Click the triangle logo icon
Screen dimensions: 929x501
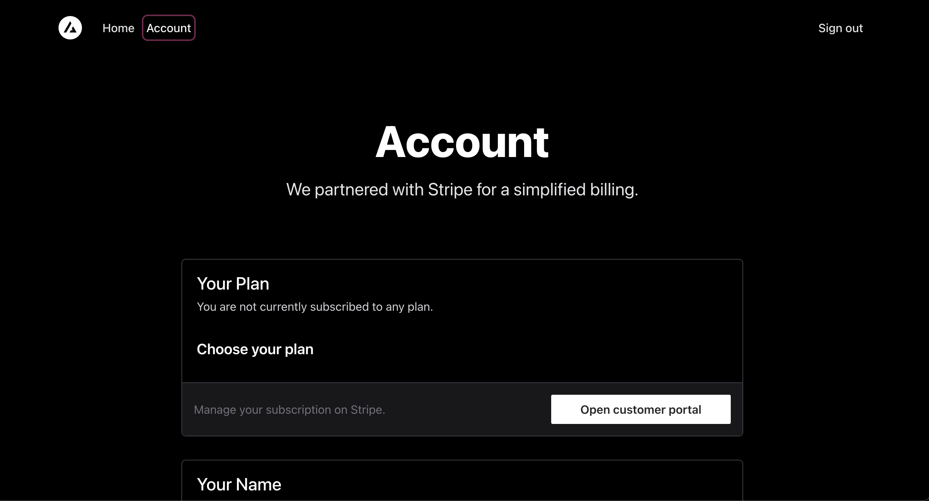click(70, 28)
